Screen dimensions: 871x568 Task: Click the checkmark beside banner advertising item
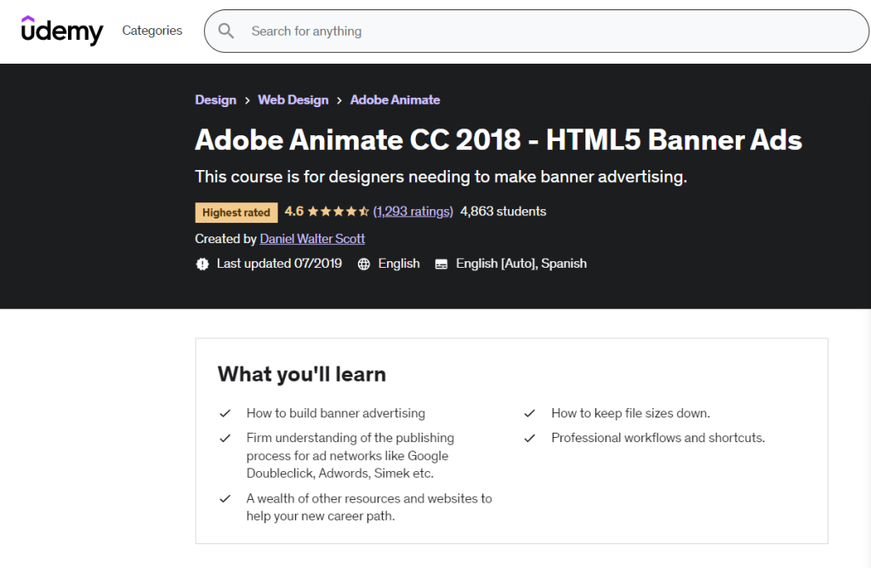(x=225, y=413)
